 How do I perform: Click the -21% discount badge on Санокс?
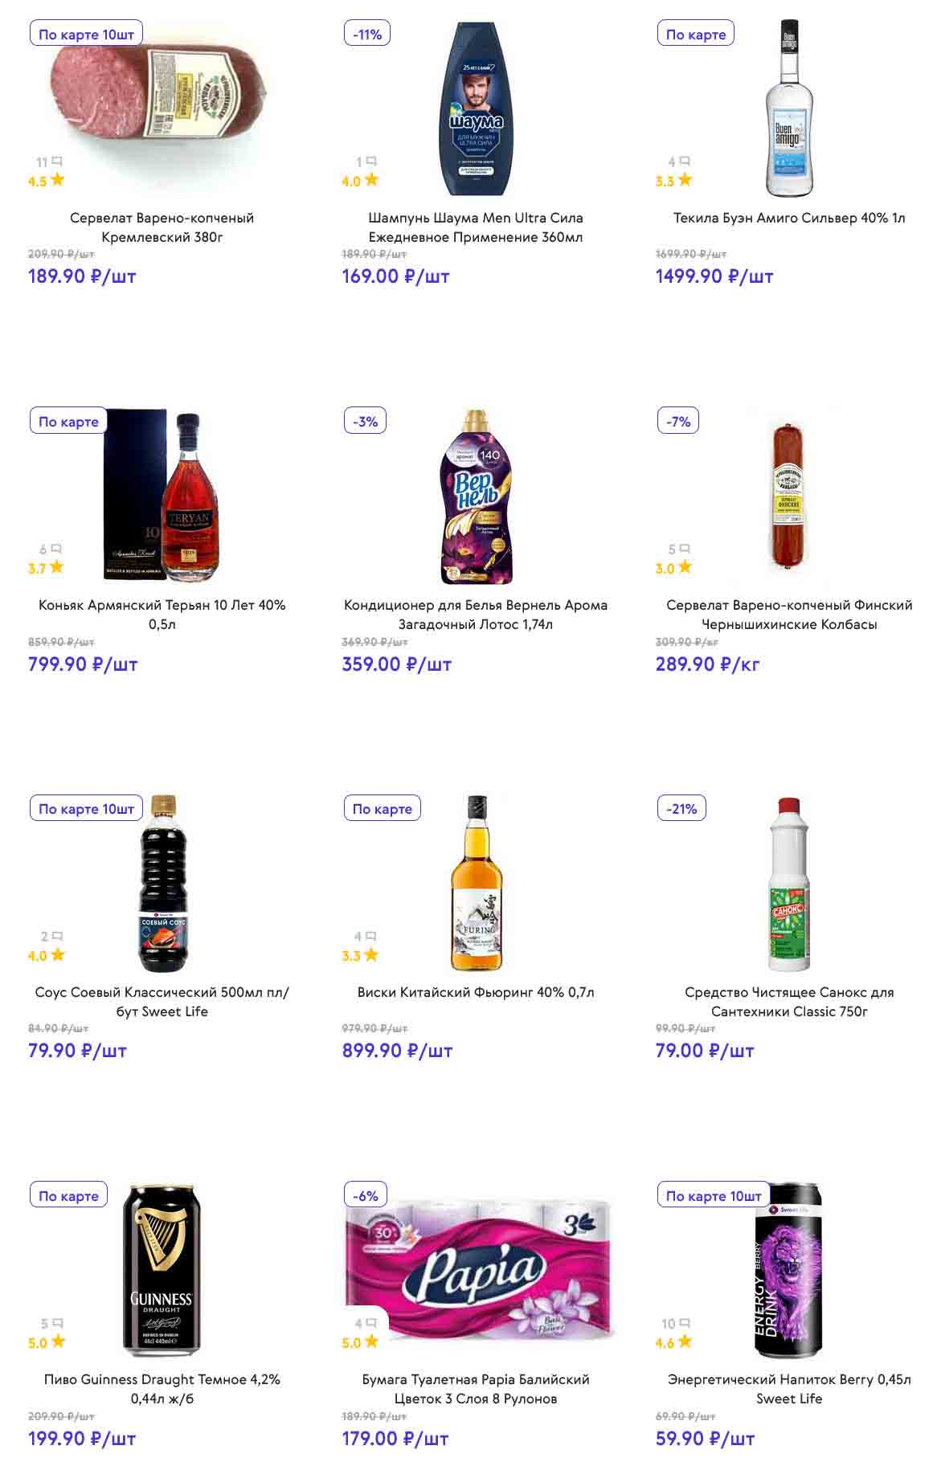[x=681, y=809]
